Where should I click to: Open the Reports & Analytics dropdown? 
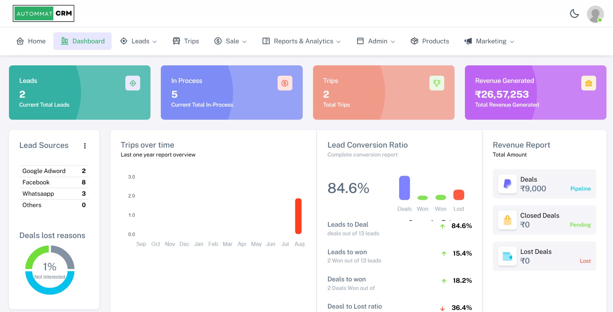[x=303, y=41]
